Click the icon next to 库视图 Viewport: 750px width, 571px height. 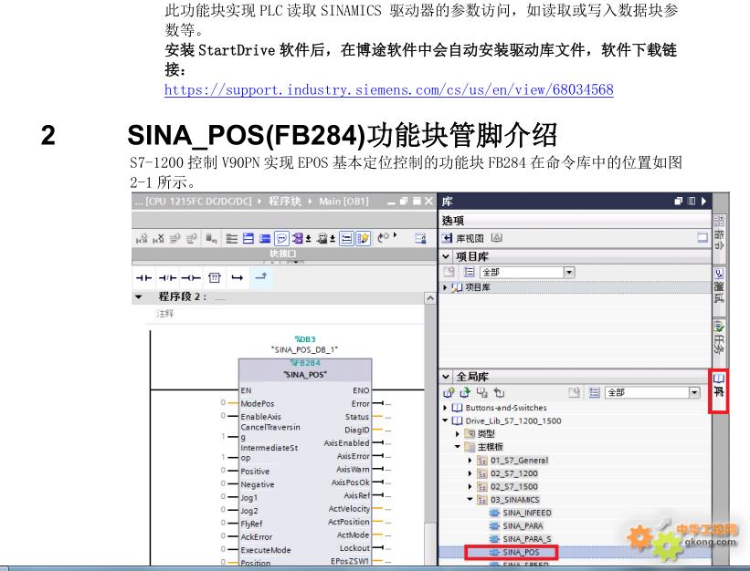(x=497, y=237)
